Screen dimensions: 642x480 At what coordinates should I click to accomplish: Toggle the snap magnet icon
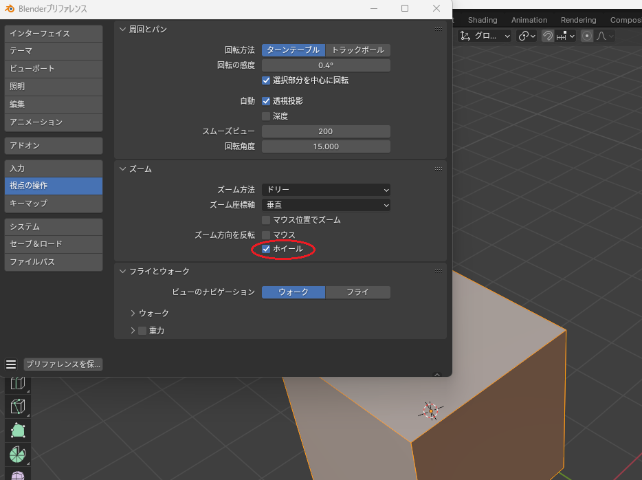coord(548,36)
